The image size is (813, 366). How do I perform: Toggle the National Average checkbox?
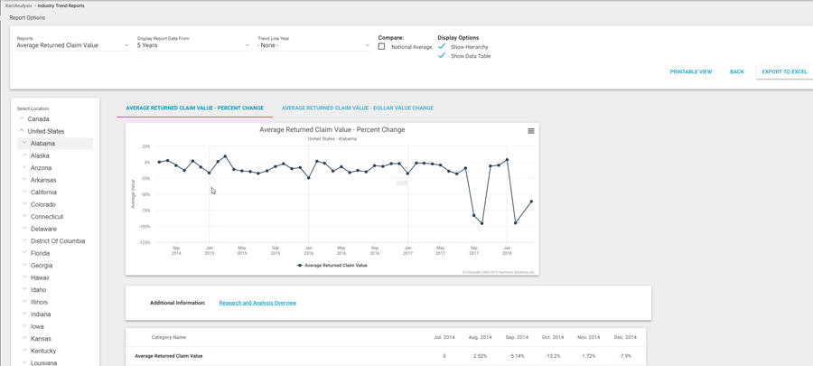[x=382, y=47]
